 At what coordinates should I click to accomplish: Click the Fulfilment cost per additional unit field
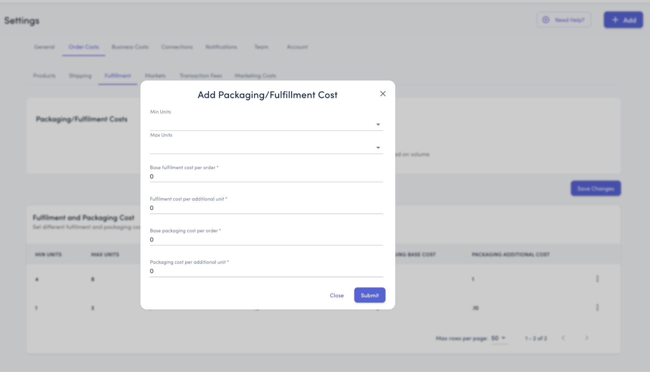click(266, 208)
